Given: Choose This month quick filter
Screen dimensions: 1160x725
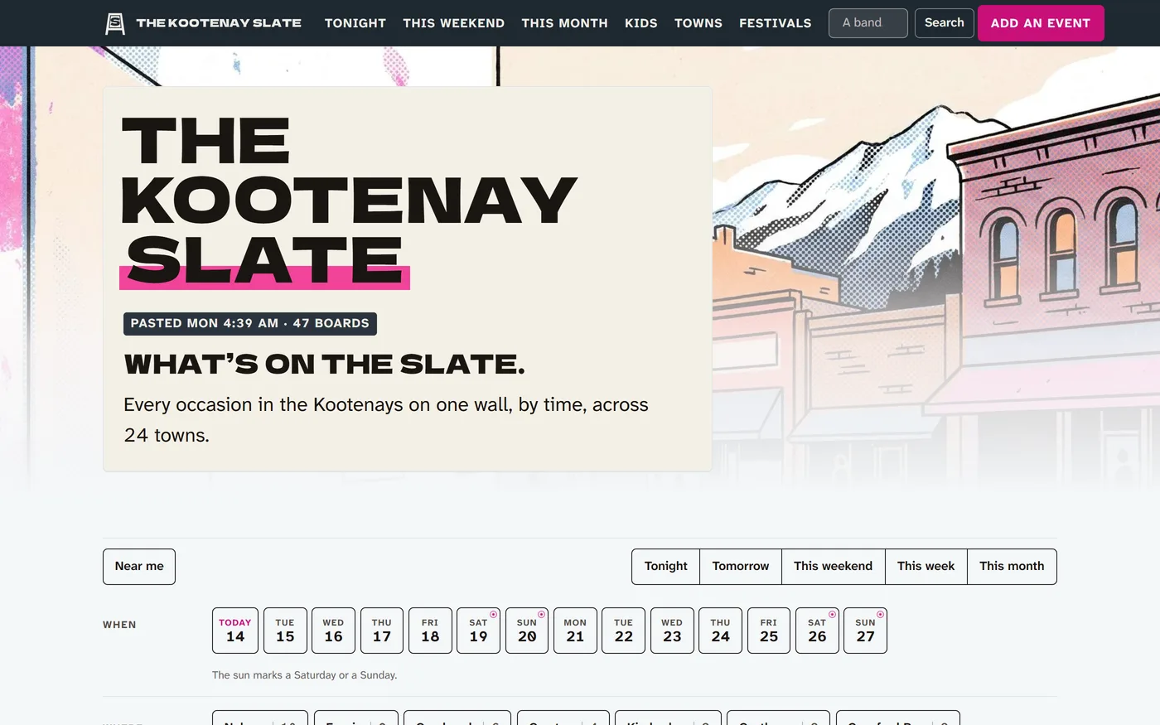Looking at the screenshot, I should [1012, 567].
